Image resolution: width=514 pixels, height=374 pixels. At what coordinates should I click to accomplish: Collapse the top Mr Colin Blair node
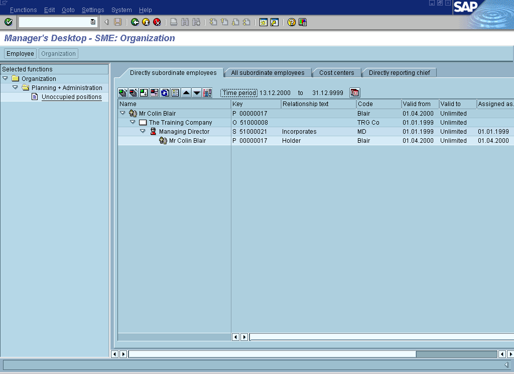[x=122, y=113]
